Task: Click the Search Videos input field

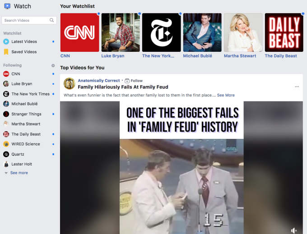Action: (25, 20)
